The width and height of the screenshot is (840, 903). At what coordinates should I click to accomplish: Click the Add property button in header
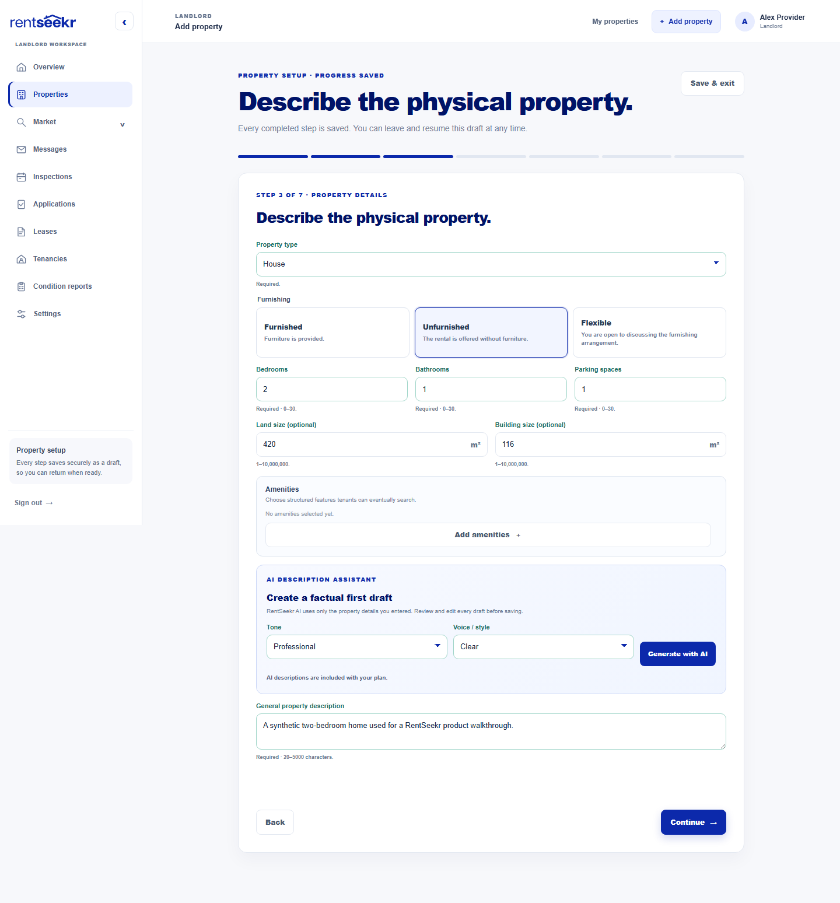click(x=686, y=22)
